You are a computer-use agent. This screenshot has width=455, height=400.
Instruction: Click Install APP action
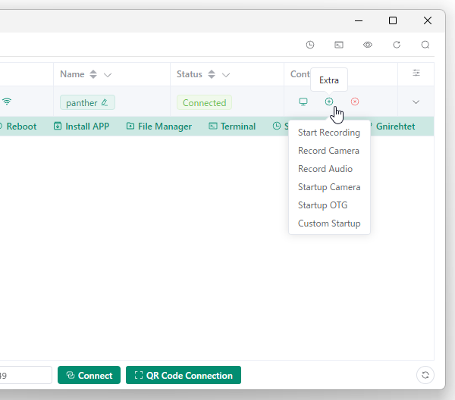point(82,127)
